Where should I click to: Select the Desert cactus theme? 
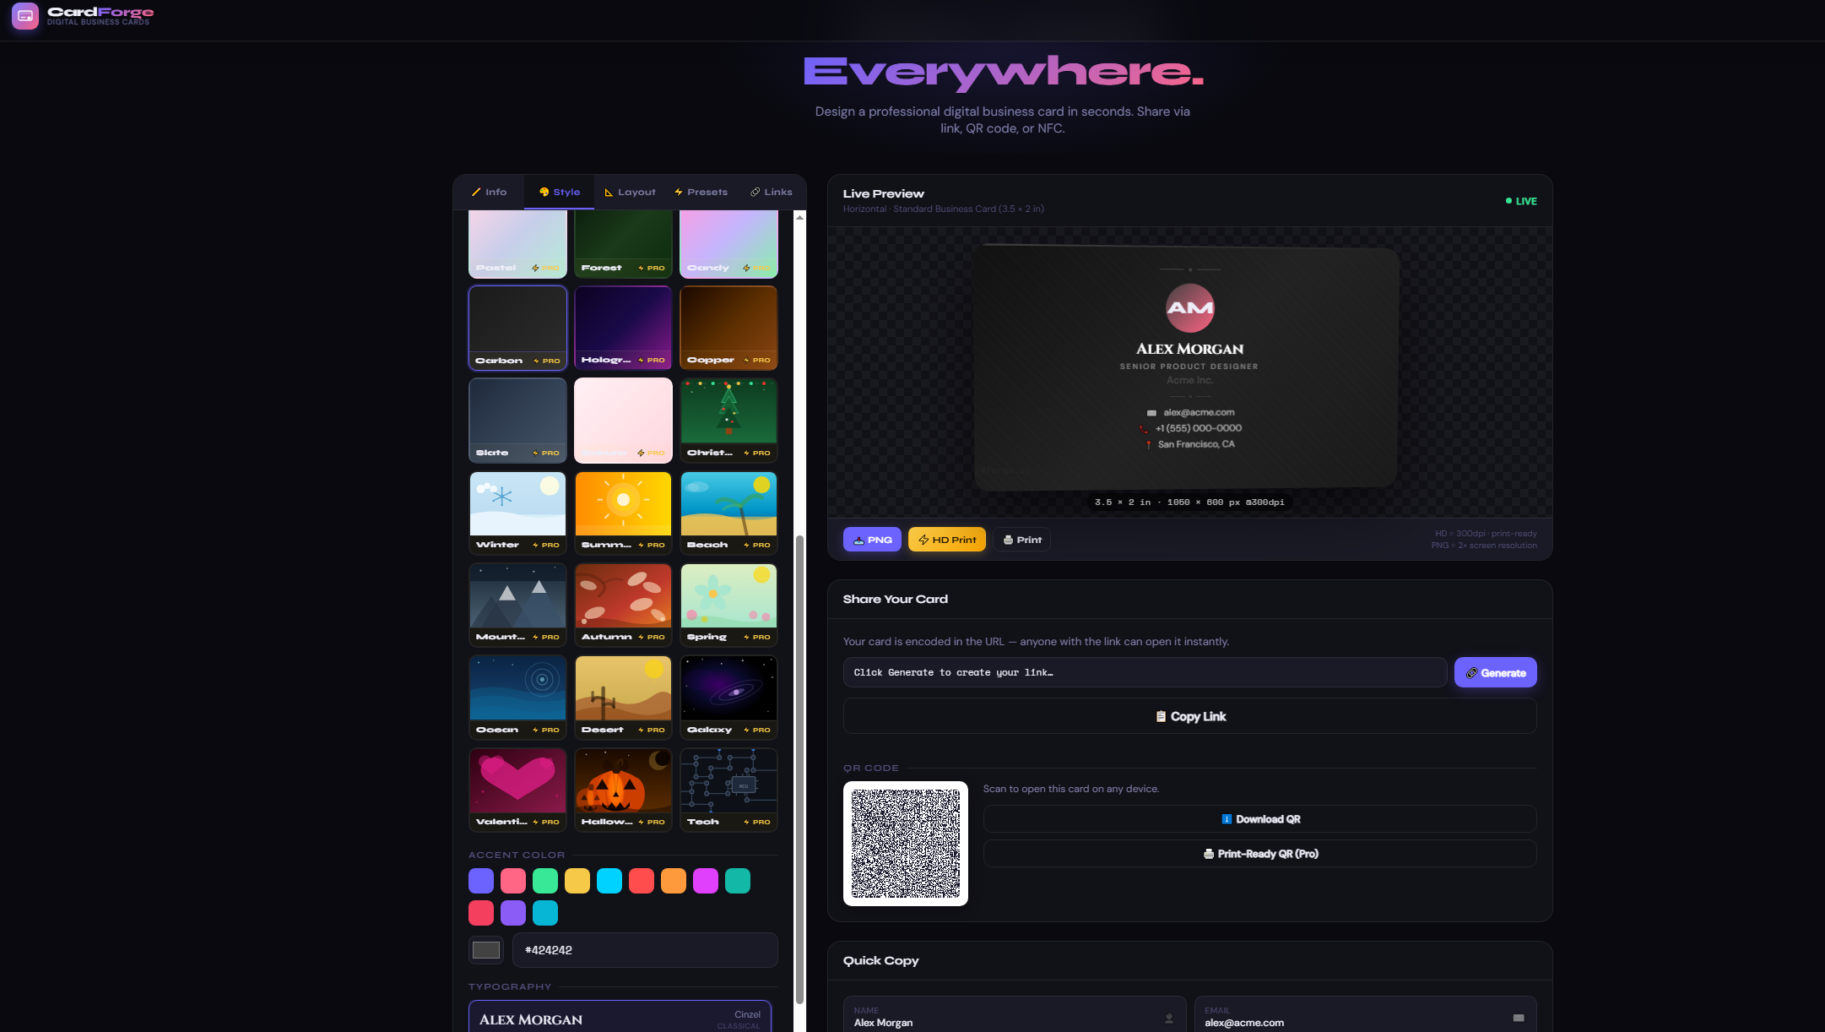pyautogui.click(x=623, y=697)
